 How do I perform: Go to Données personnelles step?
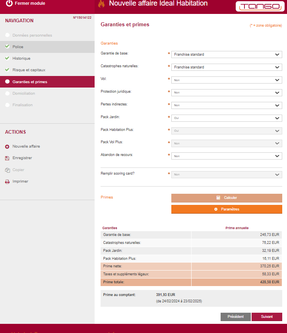coord(47,35)
